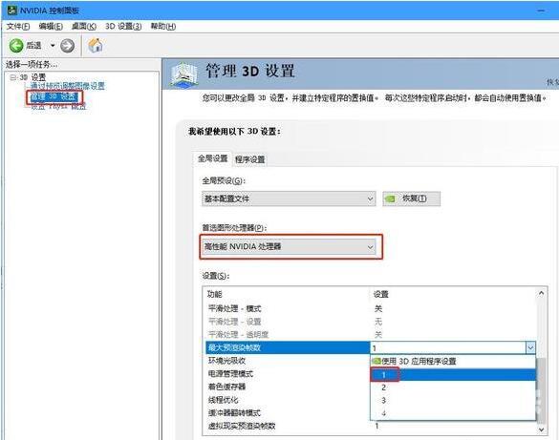Image resolution: width=559 pixels, height=440 pixels.
Task: Click the green Back arrow icon
Action: [x=16, y=46]
